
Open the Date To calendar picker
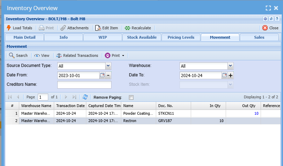[225, 75]
